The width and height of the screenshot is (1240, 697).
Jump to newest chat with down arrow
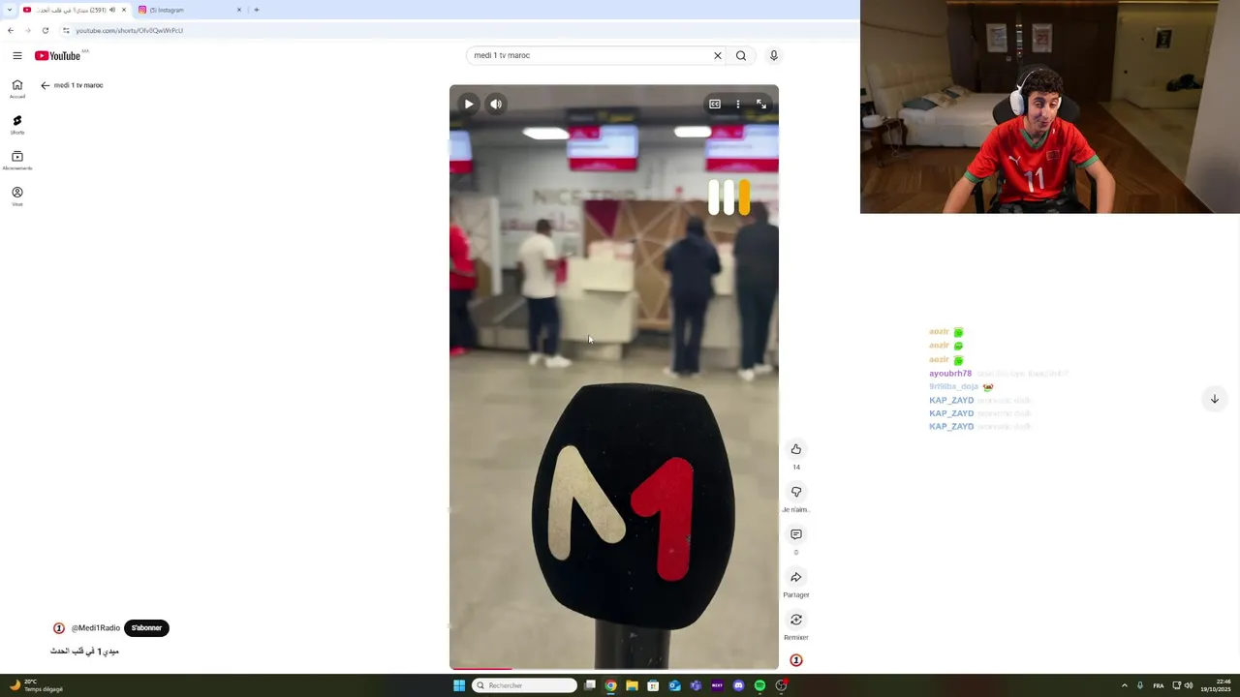click(1214, 399)
